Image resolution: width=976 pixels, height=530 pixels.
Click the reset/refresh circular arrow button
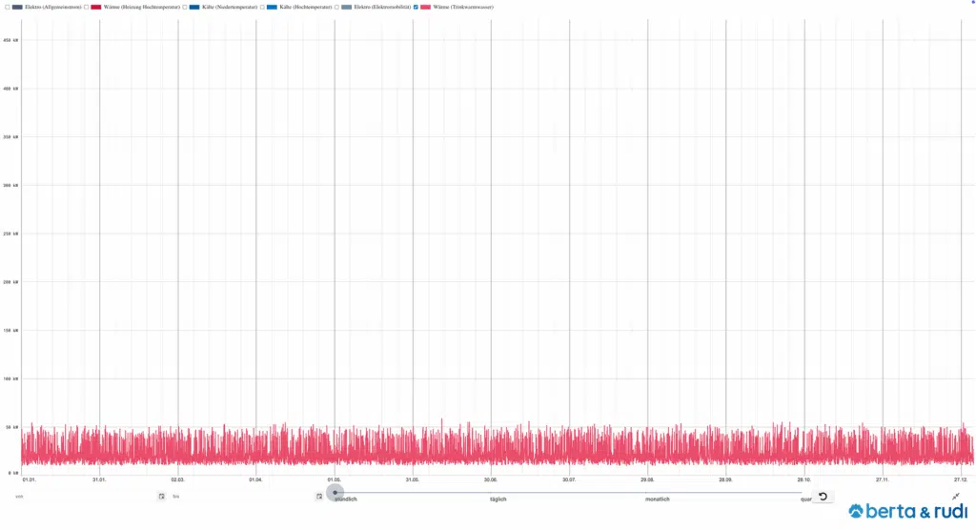[x=823, y=497]
